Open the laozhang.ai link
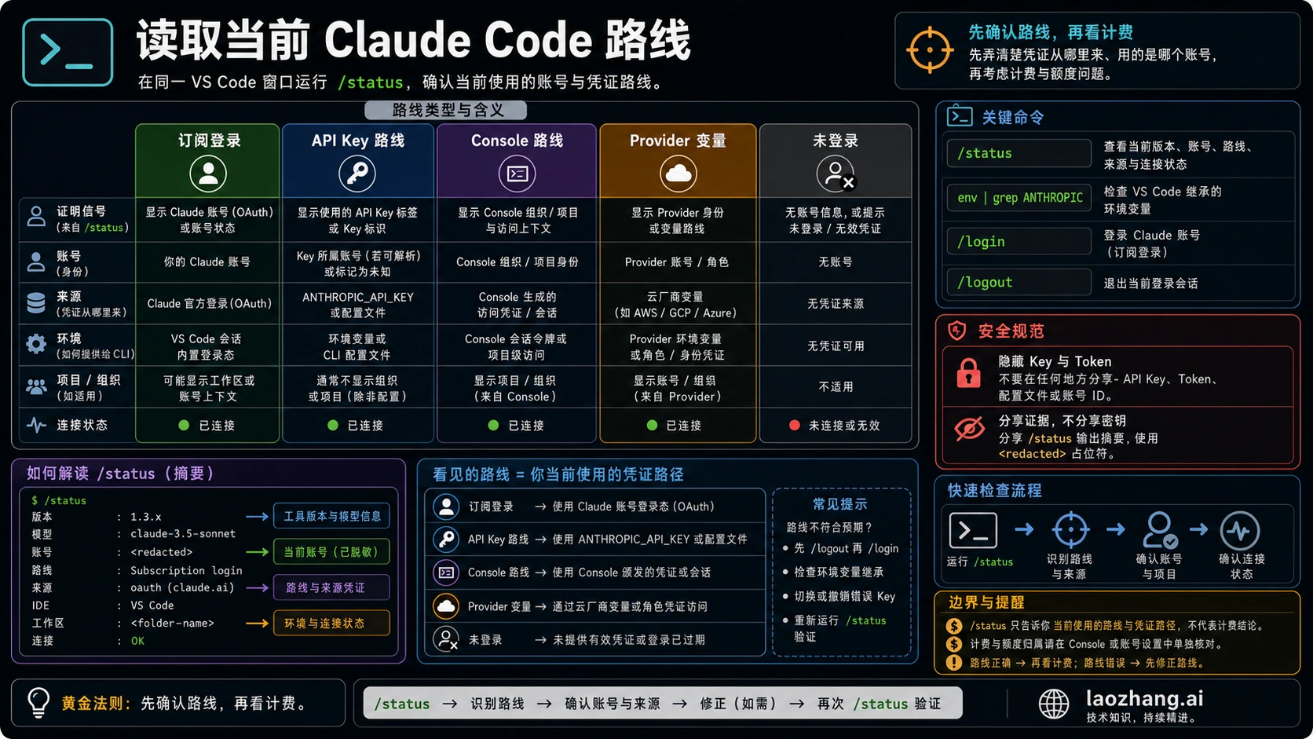This screenshot has width=1313, height=739. pos(1144,698)
